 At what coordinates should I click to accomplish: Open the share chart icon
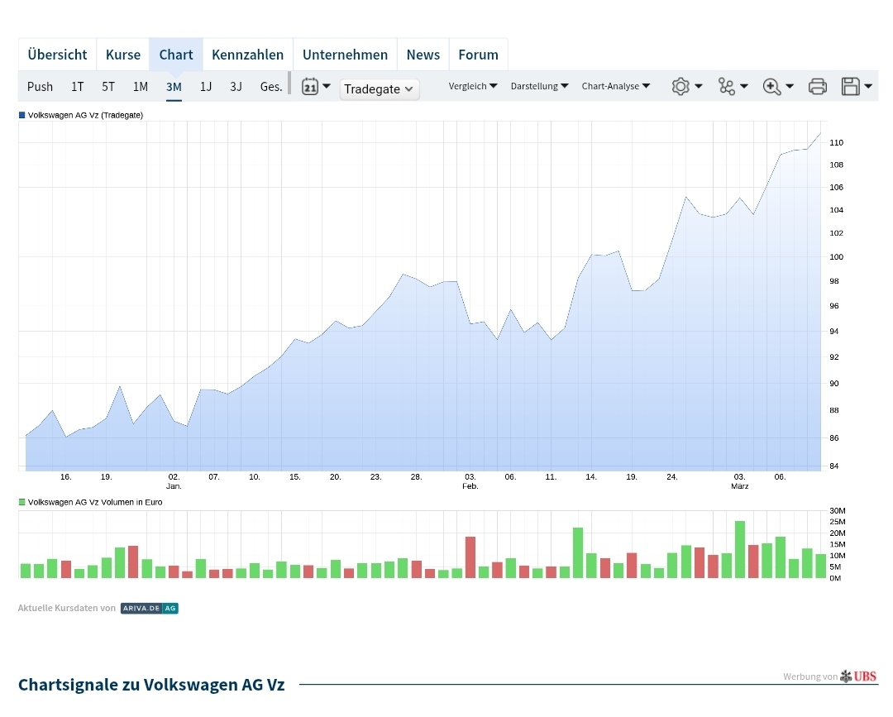coord(726,87)
